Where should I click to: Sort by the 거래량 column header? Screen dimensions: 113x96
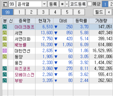[101, 21]
